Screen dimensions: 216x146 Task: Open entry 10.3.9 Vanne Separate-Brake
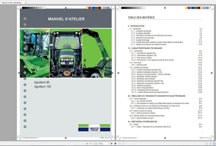[143, 88]
